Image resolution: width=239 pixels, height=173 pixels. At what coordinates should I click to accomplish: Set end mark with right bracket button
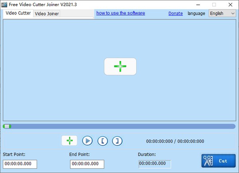(x=117, y=141)
